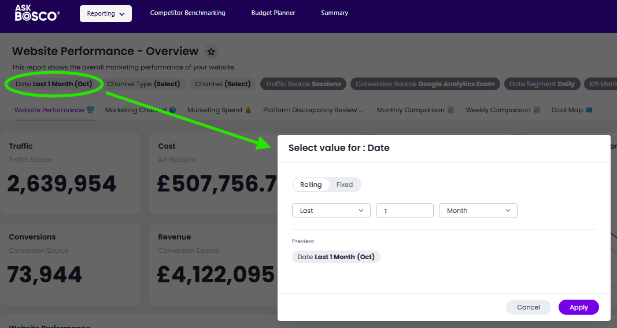Open the Summary menu item
Image resolution: width=617 pixels, height=328 pixels.
pyautogui.click(x=334, y=13)
